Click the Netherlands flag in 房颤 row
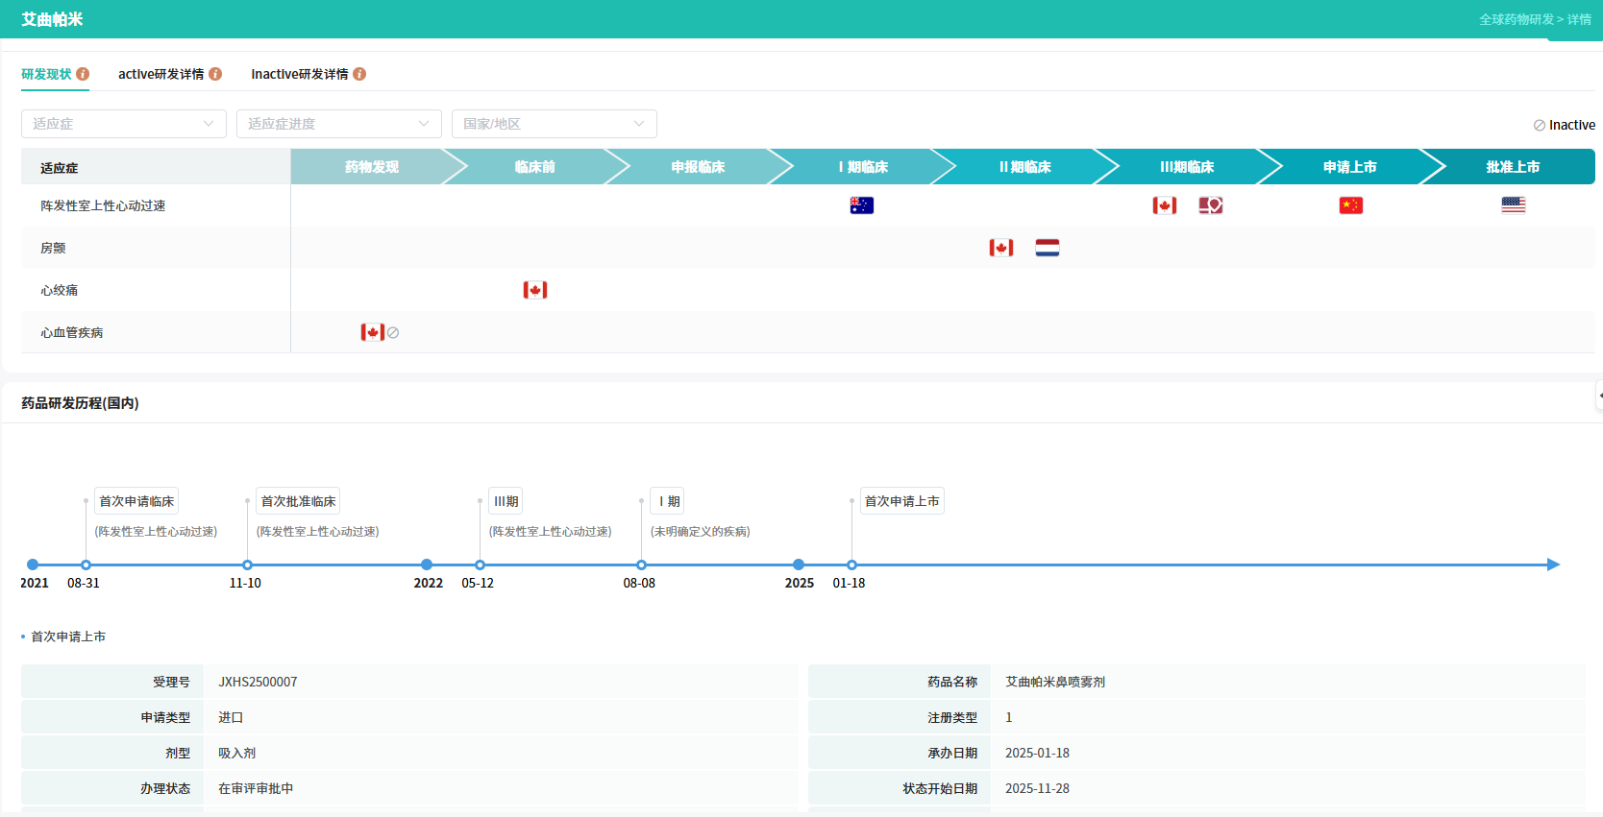The image size is (1603, 817). tap(1047, 248)
